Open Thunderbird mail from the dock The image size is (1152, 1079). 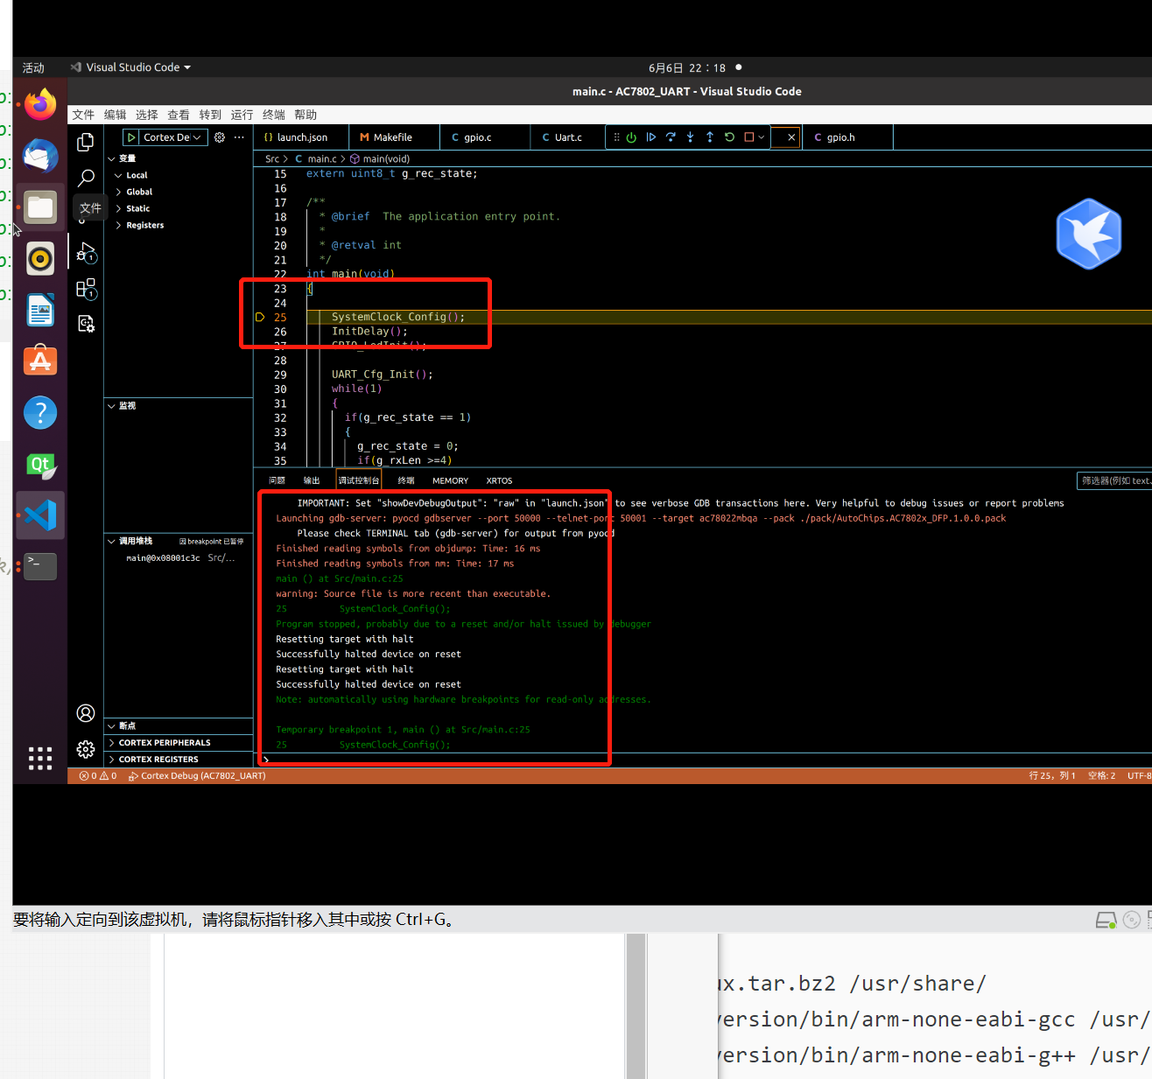(40, 156)
